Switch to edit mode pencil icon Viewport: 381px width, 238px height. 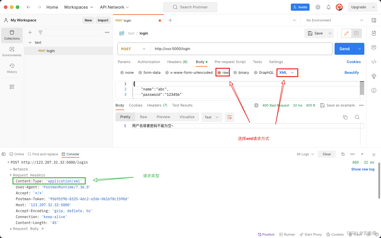346,33
